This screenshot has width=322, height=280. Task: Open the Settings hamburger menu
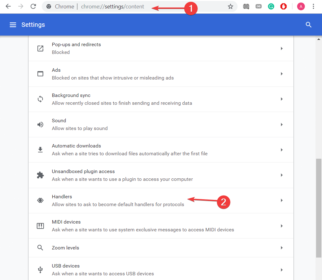(x=13, y=25)
